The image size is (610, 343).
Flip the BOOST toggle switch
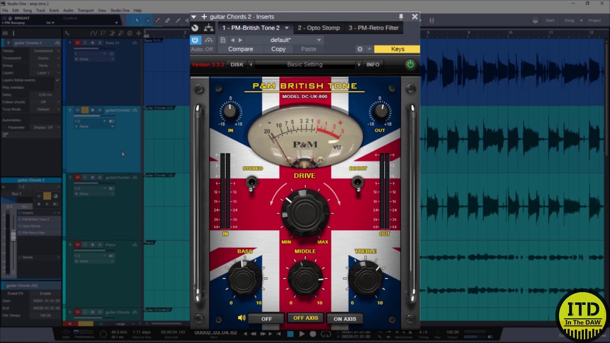coord(357,183)
